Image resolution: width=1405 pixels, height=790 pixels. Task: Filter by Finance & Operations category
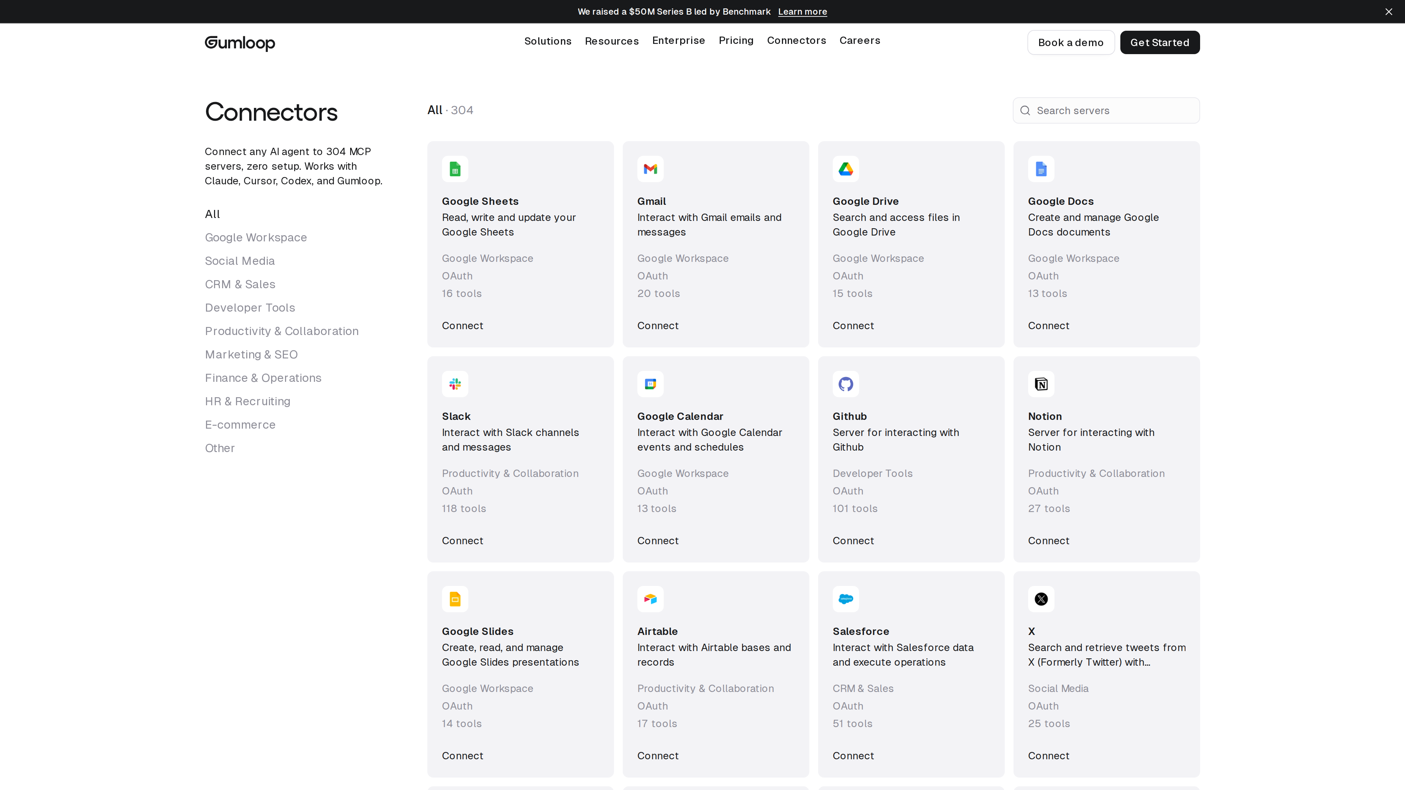tap(263, 379)
